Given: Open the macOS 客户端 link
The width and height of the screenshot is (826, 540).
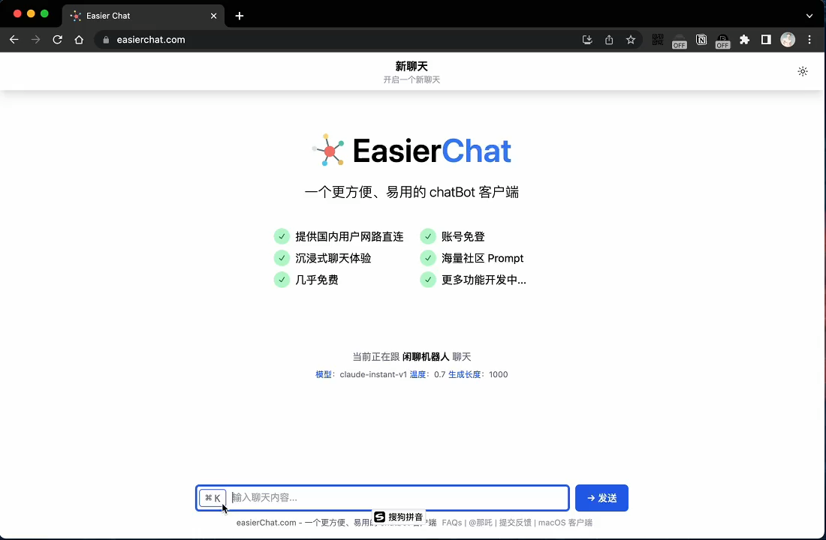Looking at the screenshot, I should 565,523.
